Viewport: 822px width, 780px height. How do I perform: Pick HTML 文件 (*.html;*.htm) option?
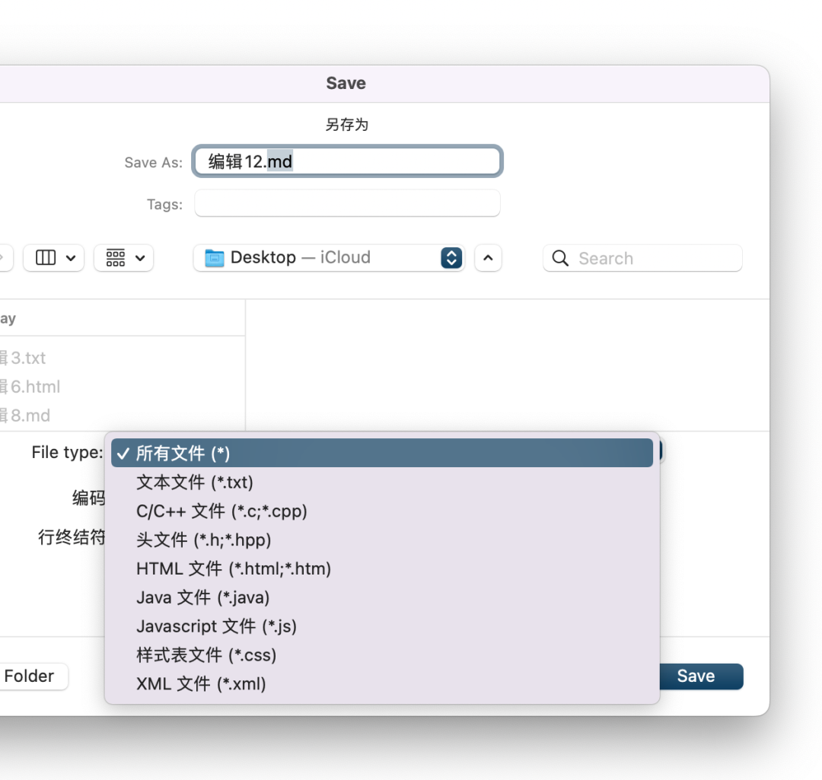click(381, 568)
